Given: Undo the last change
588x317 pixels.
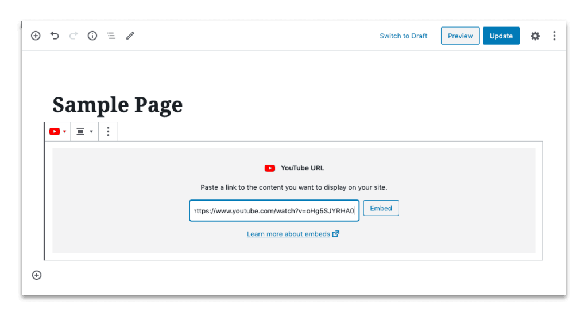Looking at the screenshot, I should click(55, 36).
